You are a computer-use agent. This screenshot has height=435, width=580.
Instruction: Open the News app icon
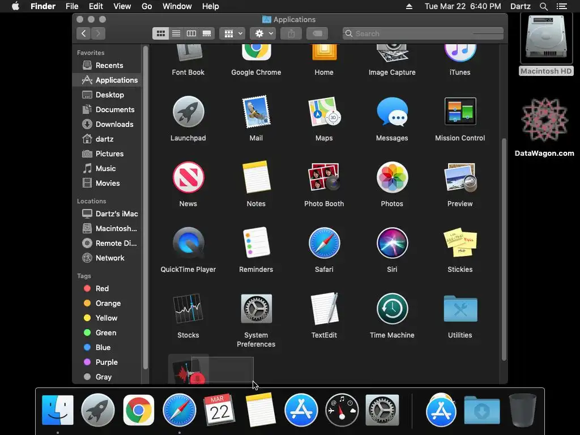188,177
